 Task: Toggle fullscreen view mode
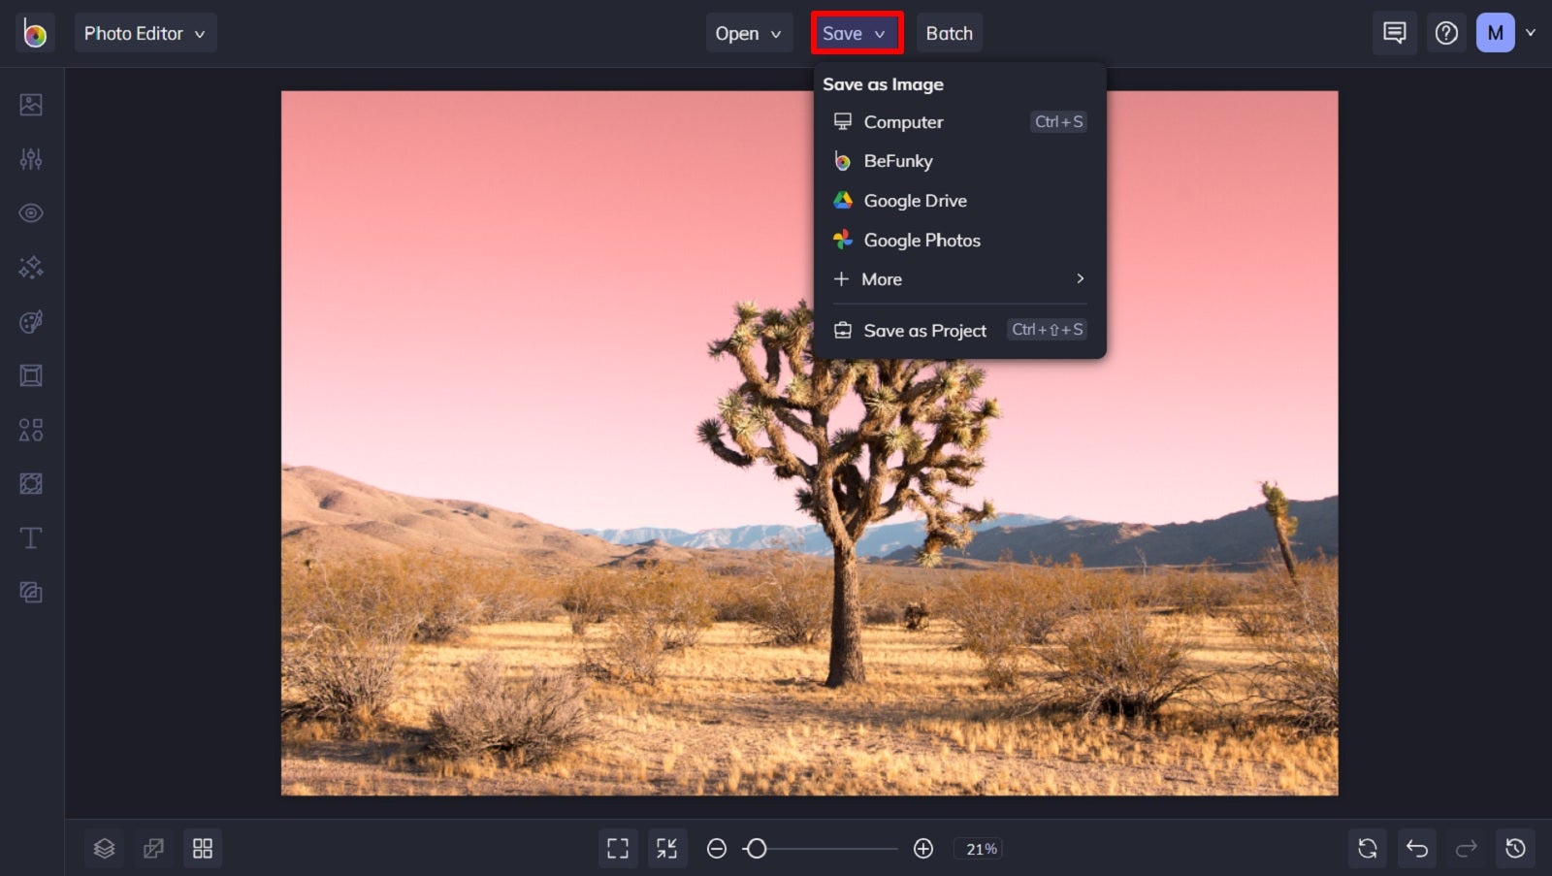pos(618,848)
